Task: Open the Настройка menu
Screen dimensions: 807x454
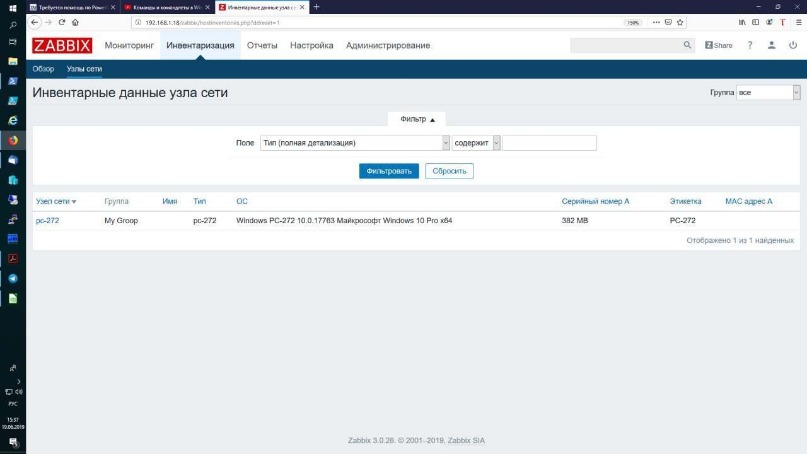Action: (311, 45)
